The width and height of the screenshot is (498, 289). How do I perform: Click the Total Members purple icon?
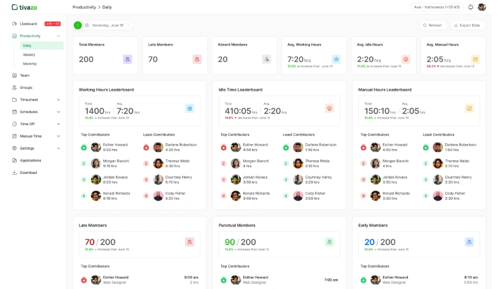pos(127,59)
